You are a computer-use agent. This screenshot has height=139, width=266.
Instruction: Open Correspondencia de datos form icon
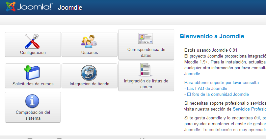click(x=146, y=38)
